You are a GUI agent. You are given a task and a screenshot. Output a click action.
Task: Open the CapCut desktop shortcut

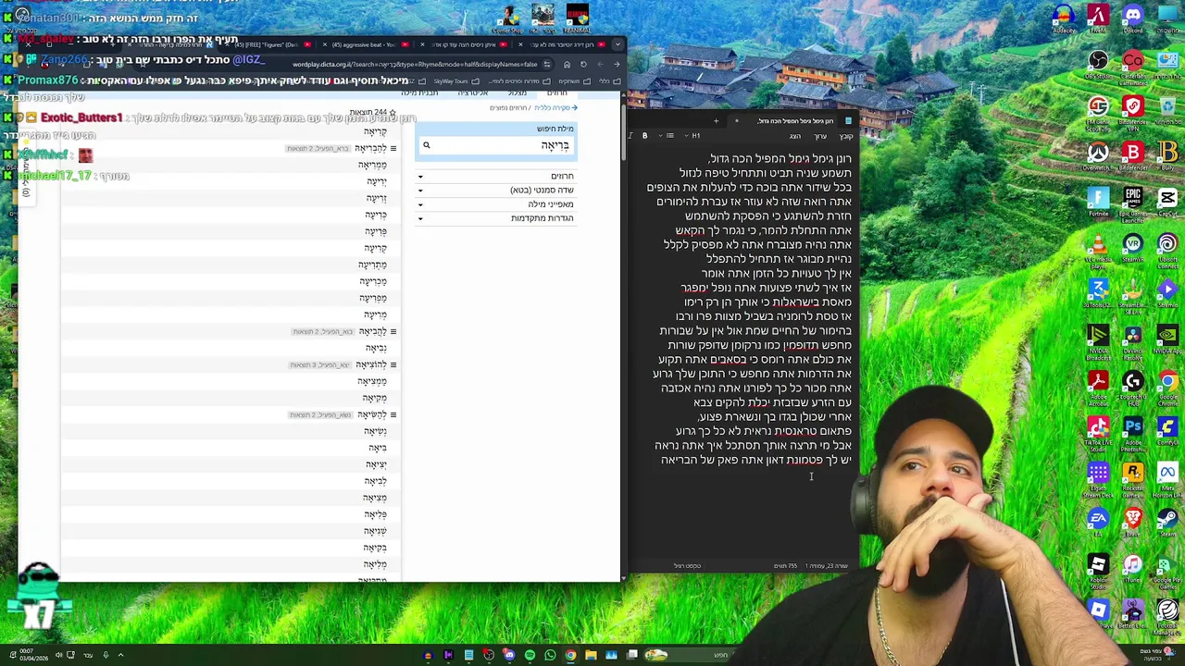1167,201
